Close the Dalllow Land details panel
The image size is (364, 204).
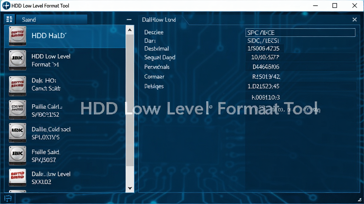354,20
